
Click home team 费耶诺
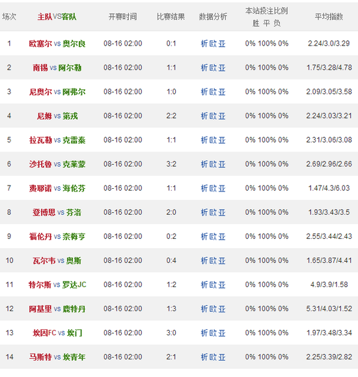tap(40, 188)
